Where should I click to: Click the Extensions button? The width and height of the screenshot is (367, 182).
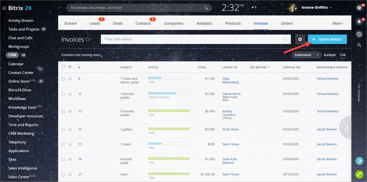pos(303,55)
